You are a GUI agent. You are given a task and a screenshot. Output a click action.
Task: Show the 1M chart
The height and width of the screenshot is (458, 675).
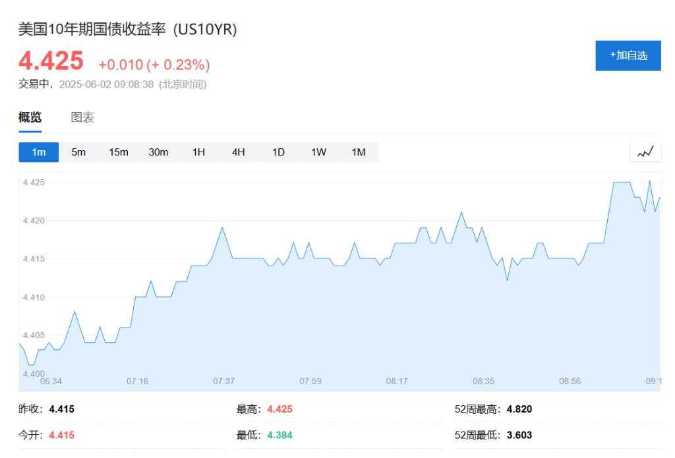[x=359, y=152]
